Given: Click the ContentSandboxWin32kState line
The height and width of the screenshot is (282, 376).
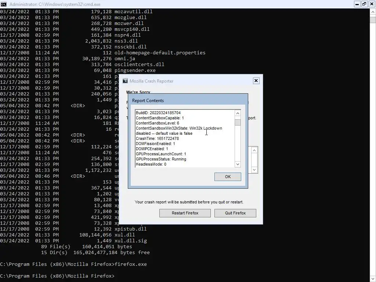Looking at the screenshot, I should click(x=179, y=128).
